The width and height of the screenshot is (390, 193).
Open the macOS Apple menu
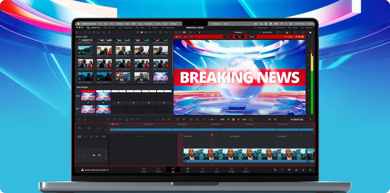point(78,24)
